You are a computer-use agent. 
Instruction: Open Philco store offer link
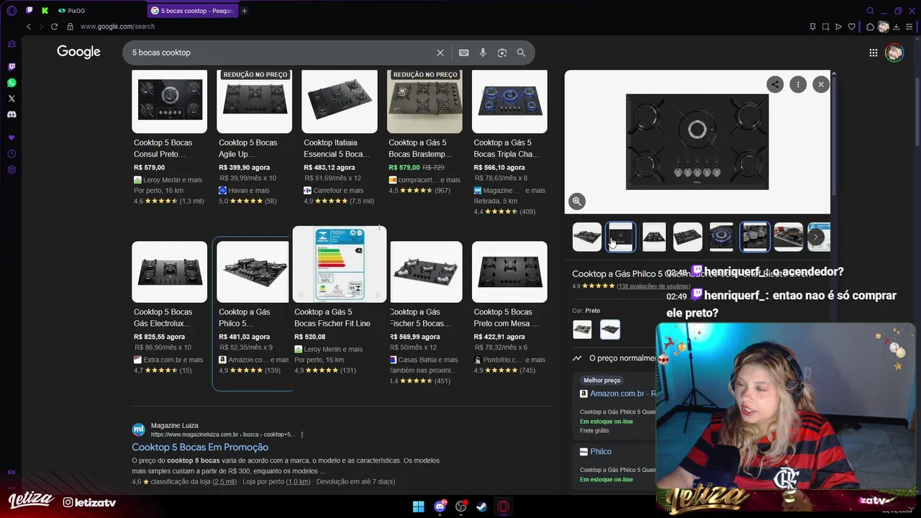click(601, 452)
